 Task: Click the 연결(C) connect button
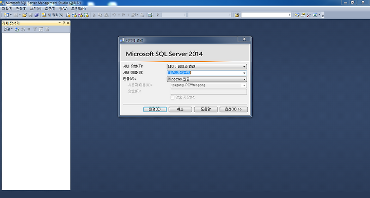click(155, 109)
